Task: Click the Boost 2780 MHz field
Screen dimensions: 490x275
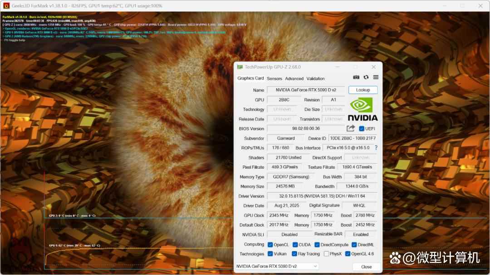Action: coord(365,215)
